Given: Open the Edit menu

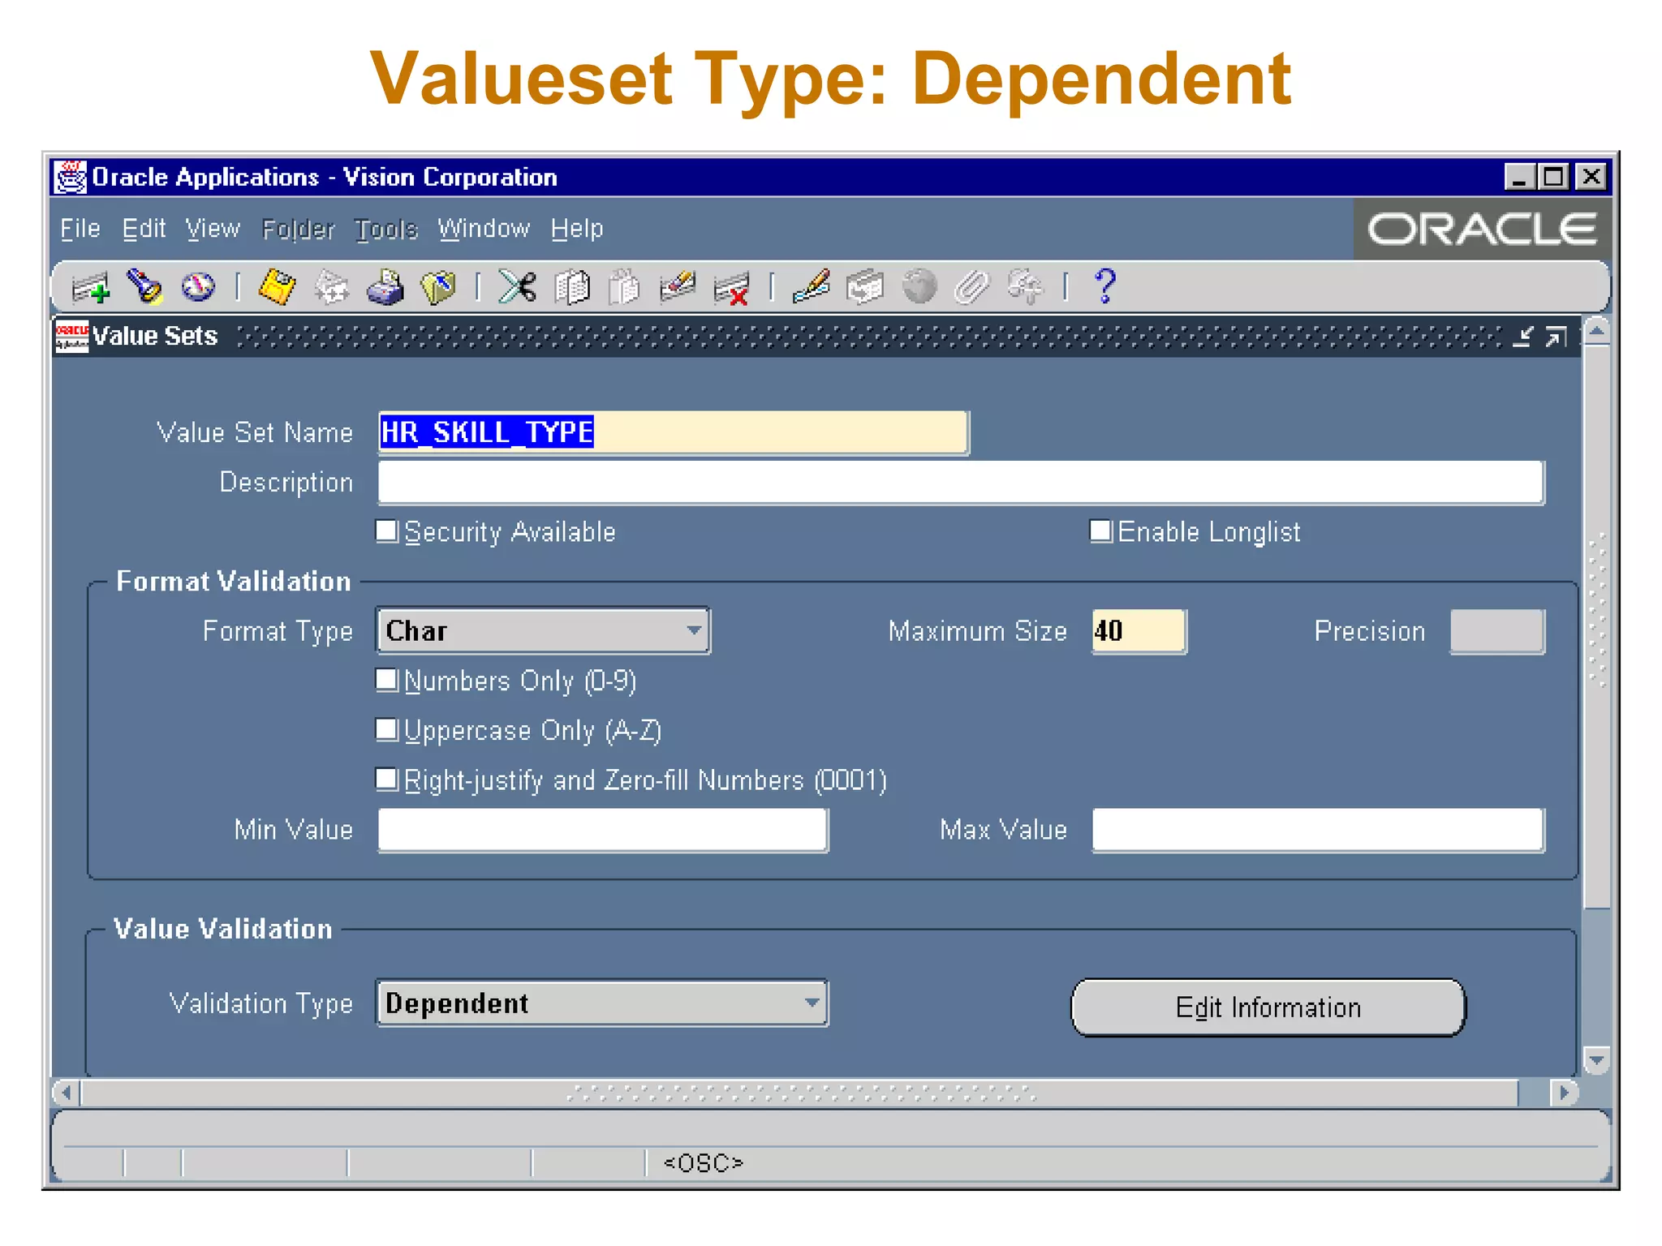Looking at the screenshot, I should pos(144,229).
